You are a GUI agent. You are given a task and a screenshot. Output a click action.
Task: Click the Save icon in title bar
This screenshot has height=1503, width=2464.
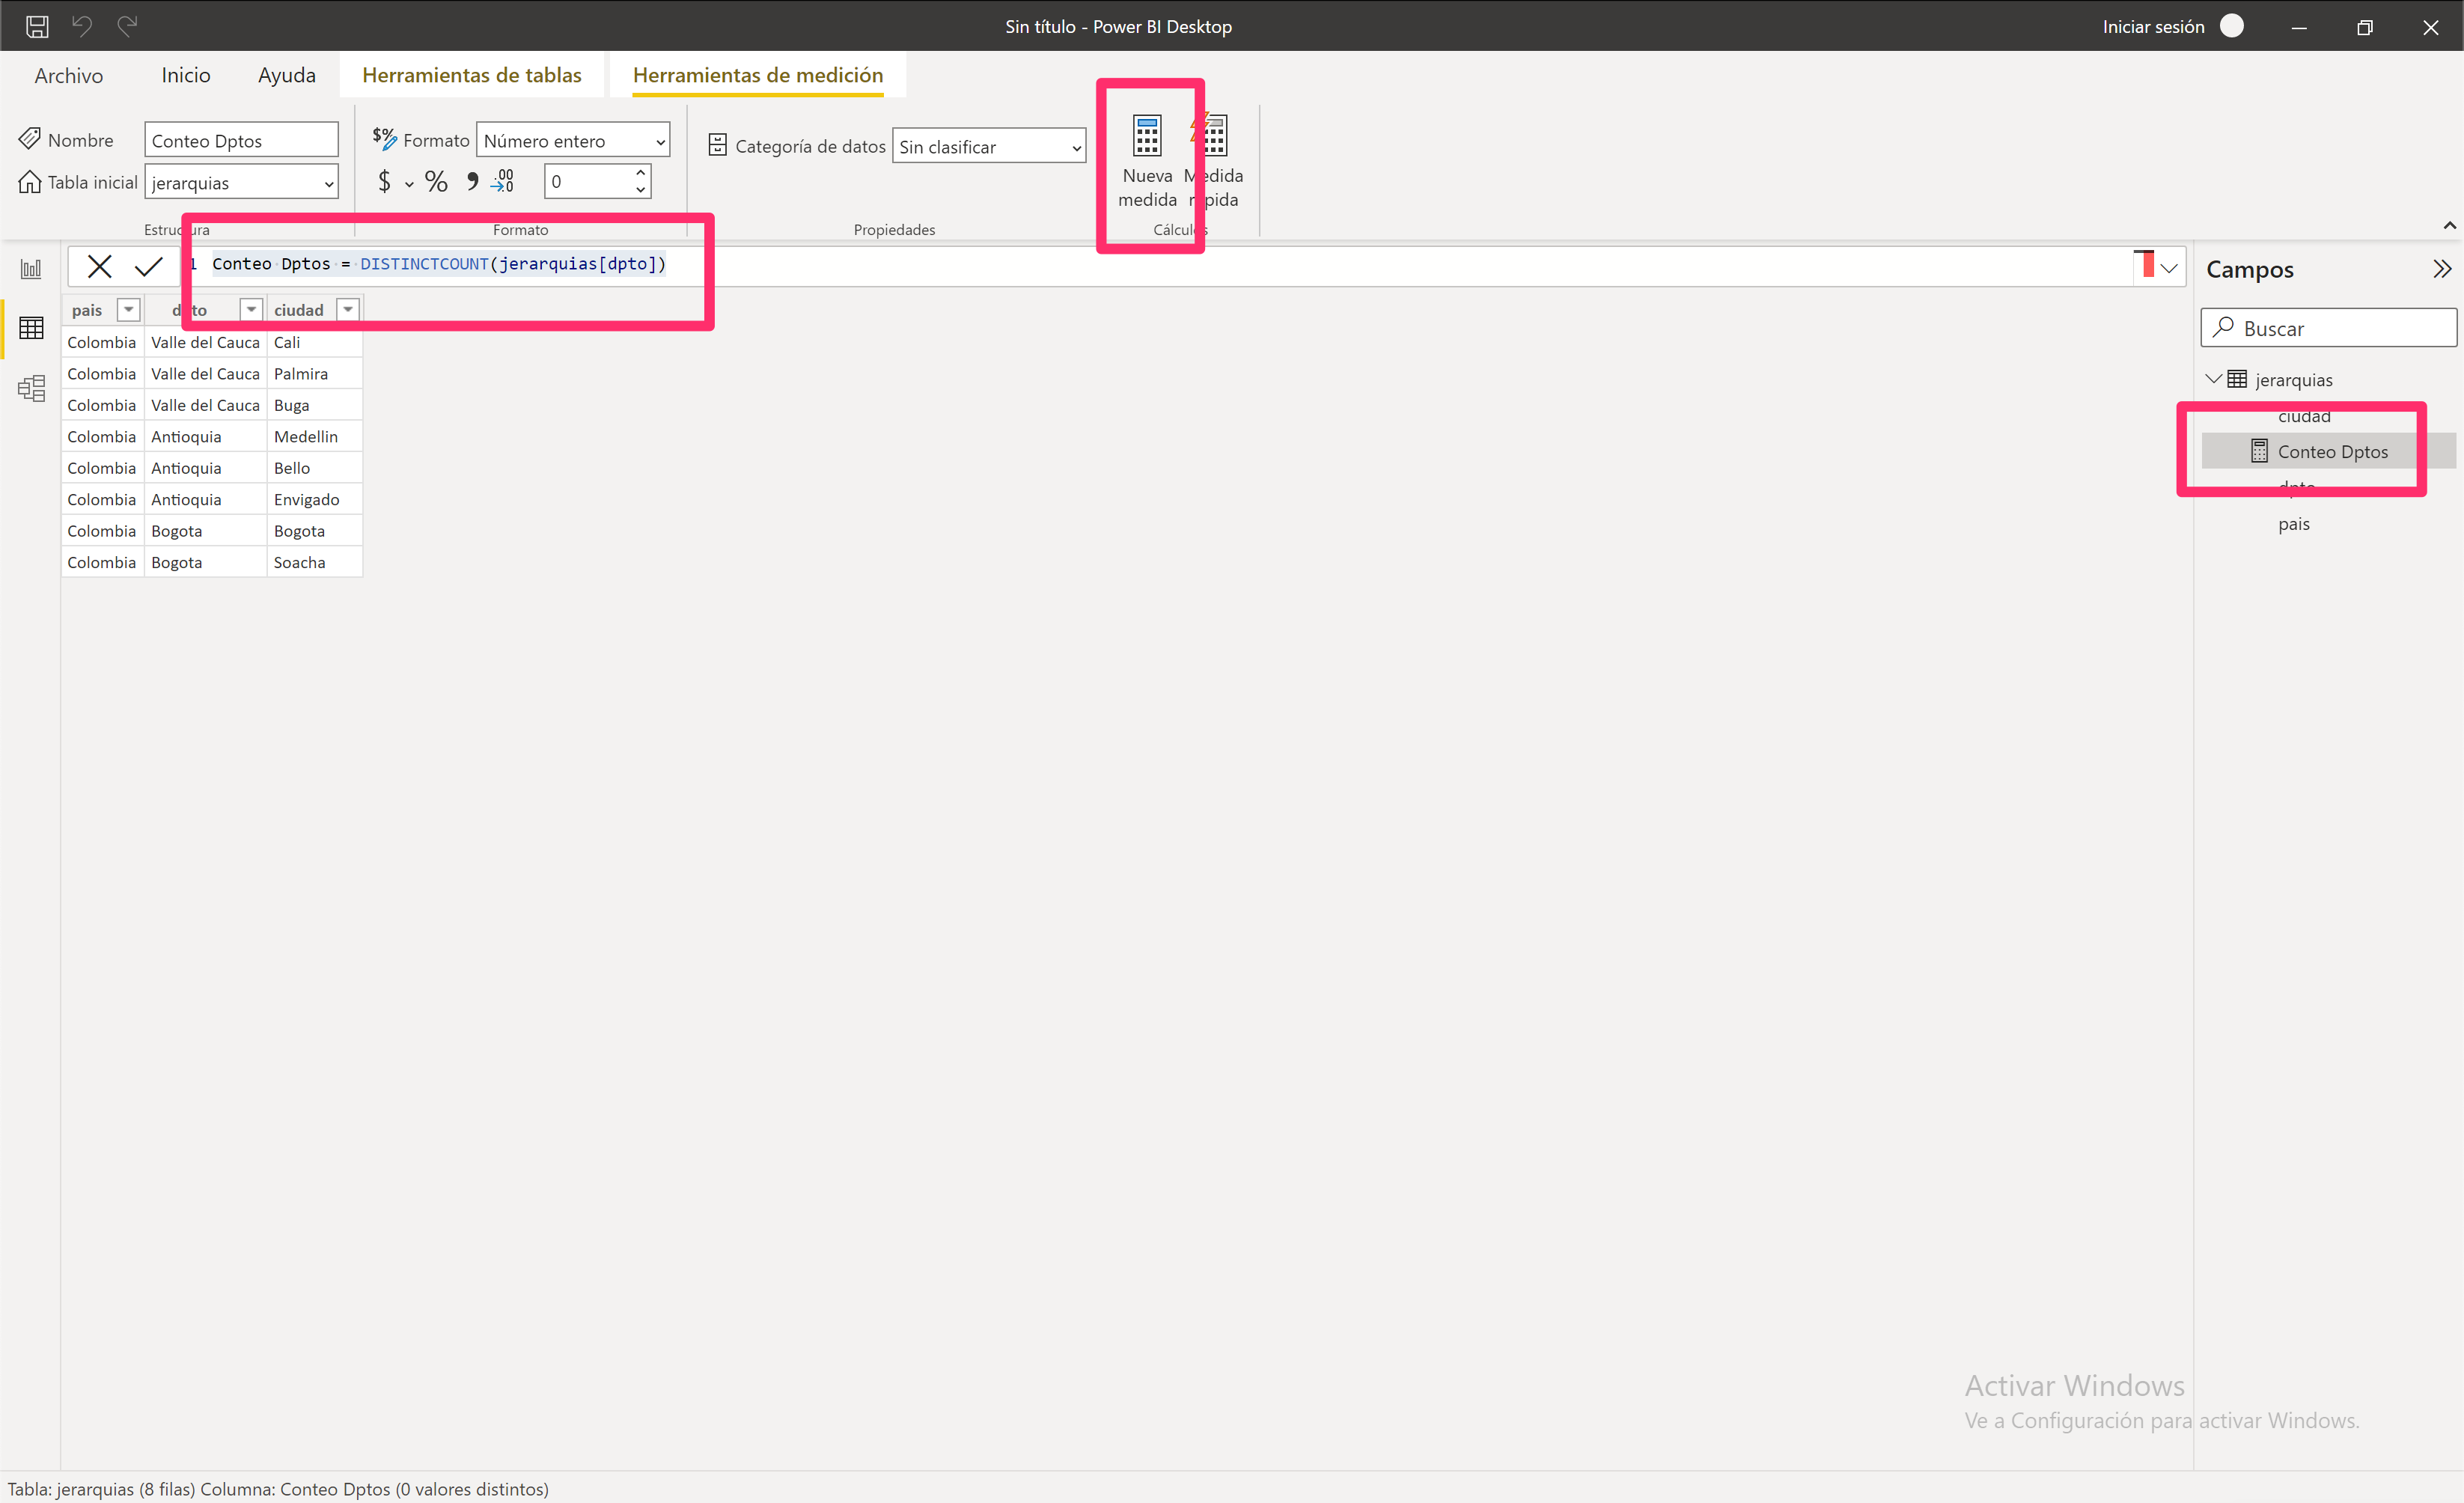[x=37, y=27]
